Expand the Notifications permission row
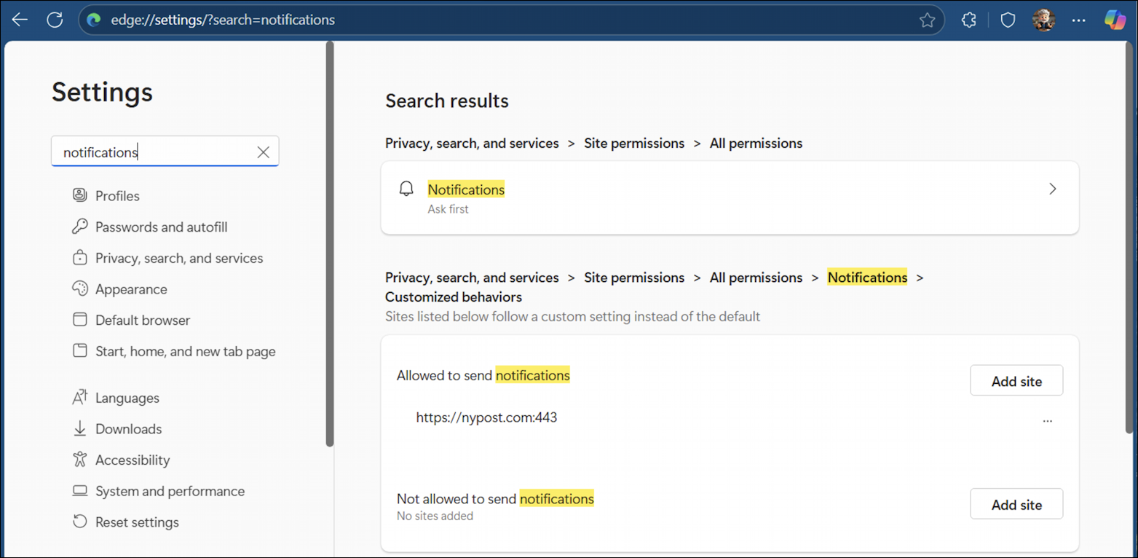Viewport: 1138px width, 558px height. (x=1052, y=189)
